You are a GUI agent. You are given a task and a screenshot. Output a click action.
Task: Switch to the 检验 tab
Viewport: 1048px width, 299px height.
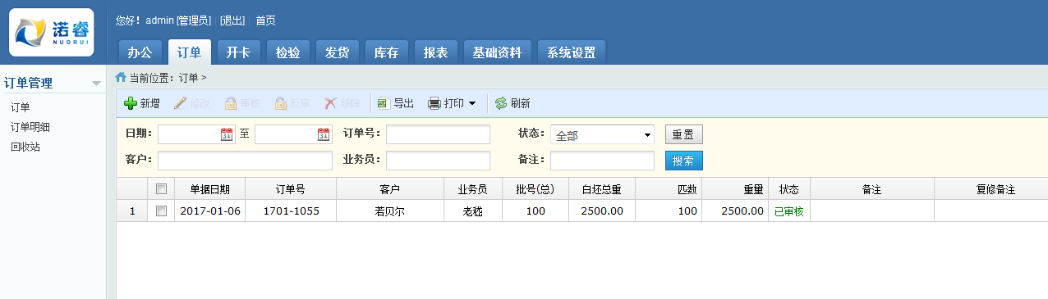(x=288, y=52)
